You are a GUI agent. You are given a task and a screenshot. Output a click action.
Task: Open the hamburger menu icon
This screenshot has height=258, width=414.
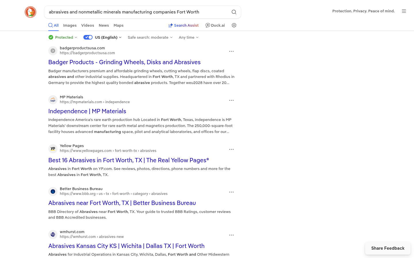point(404,11)
